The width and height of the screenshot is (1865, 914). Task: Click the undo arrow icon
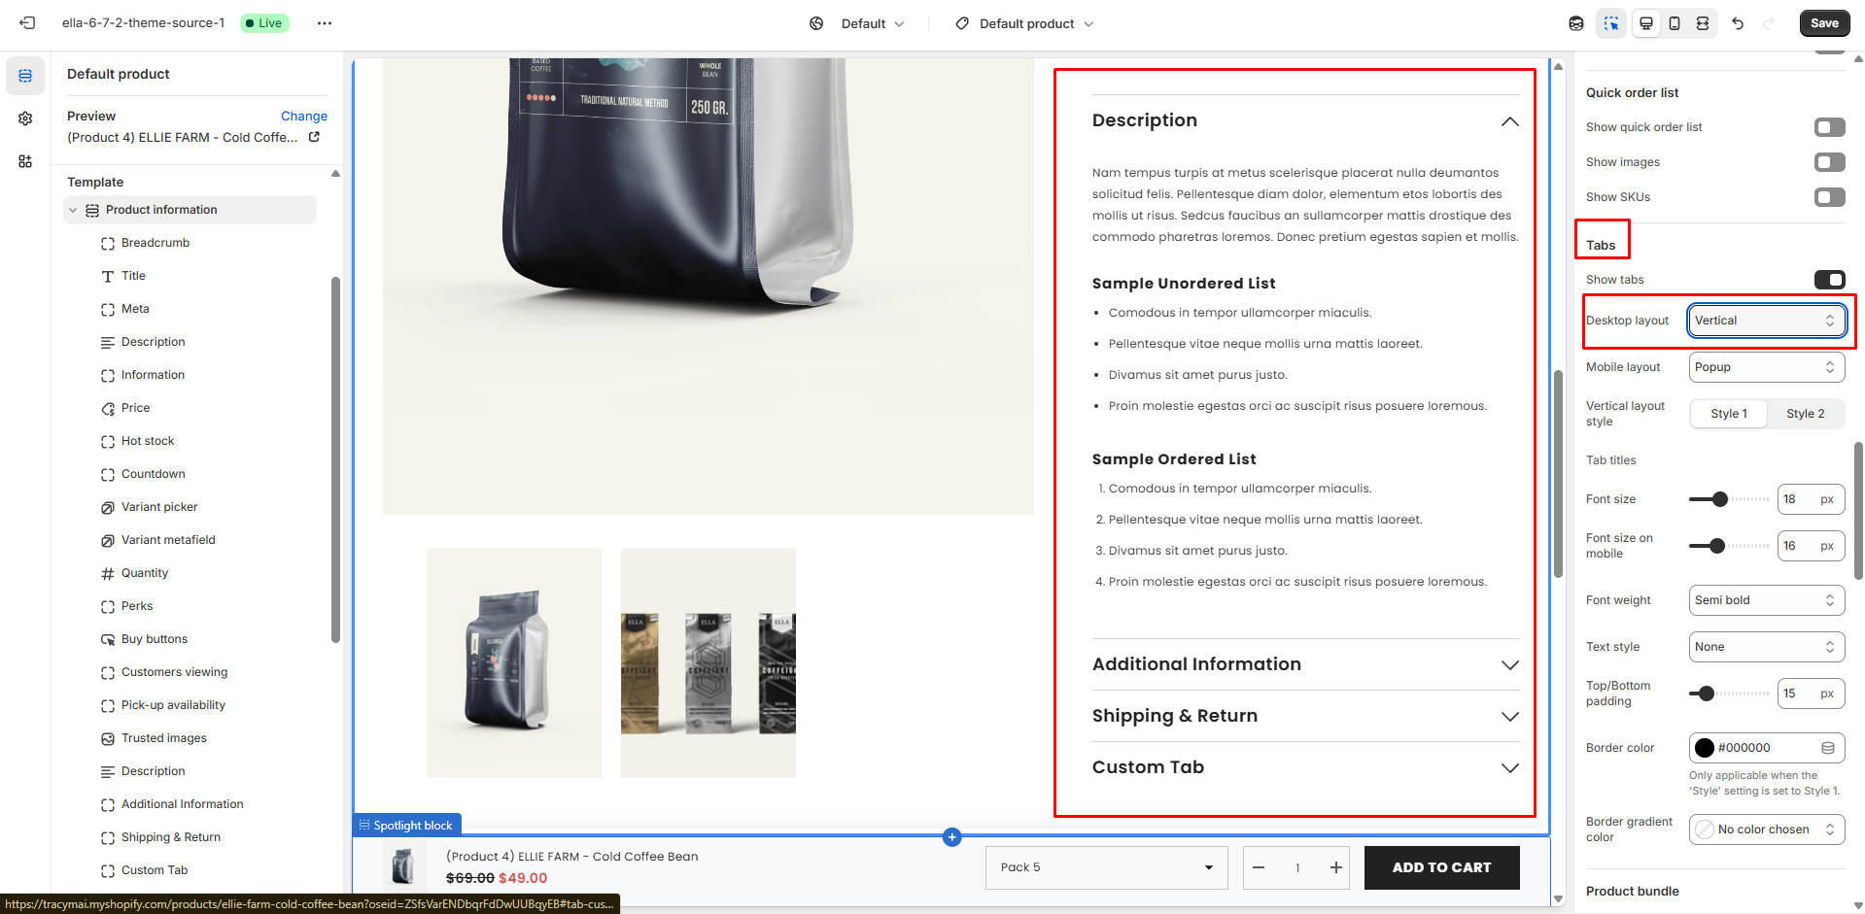(x=1738, y=23)
